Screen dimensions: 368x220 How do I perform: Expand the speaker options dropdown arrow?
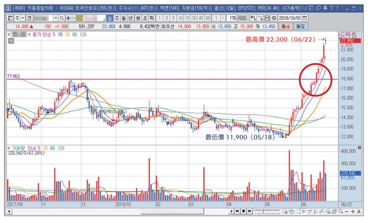[74, 18]
